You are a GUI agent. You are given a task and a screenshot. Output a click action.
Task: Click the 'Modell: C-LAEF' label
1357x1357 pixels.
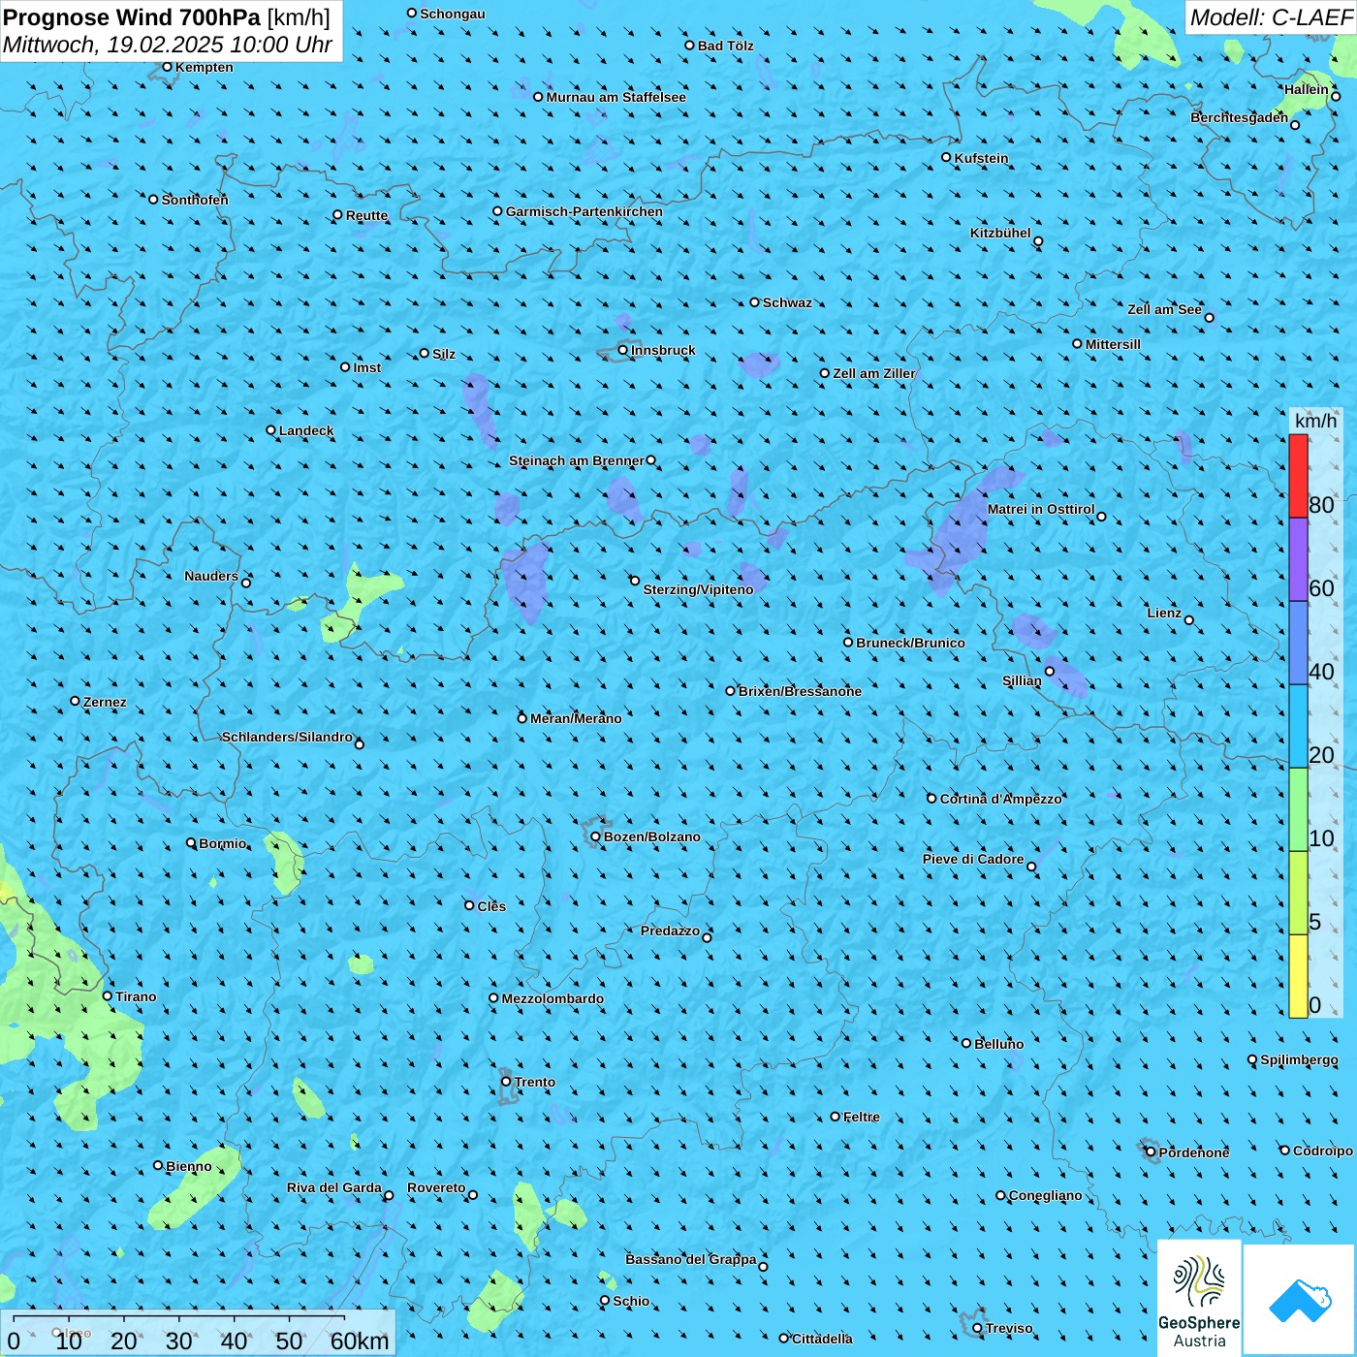[1271, 17]
